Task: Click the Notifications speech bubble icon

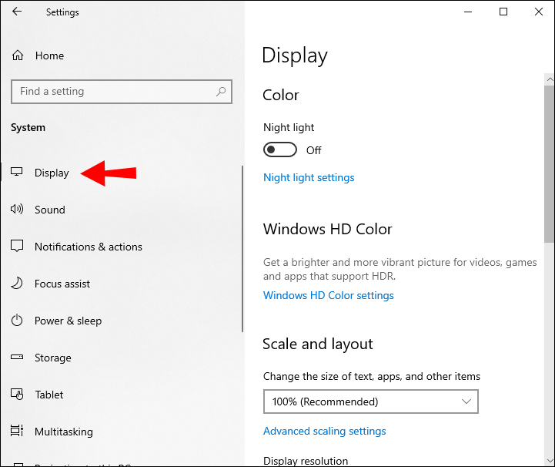Action: pyautogui.click(x=17, y=246)
